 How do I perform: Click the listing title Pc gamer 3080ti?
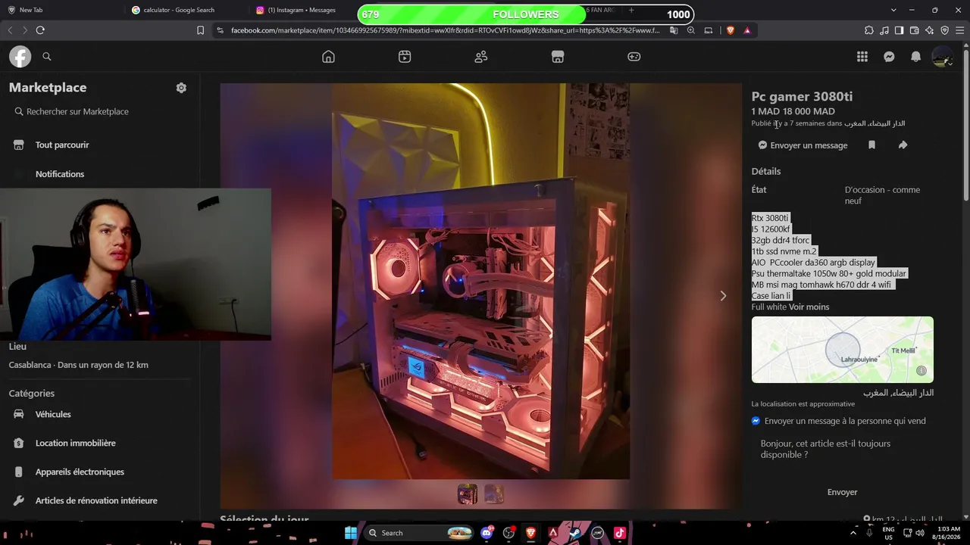pyautogui.click(x=802, y=96)
